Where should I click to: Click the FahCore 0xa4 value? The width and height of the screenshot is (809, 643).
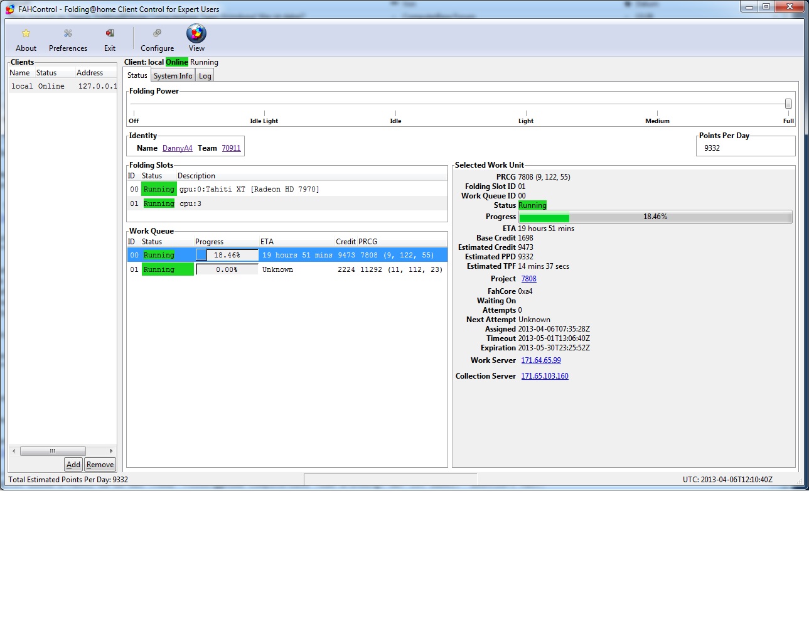point(525,291)
